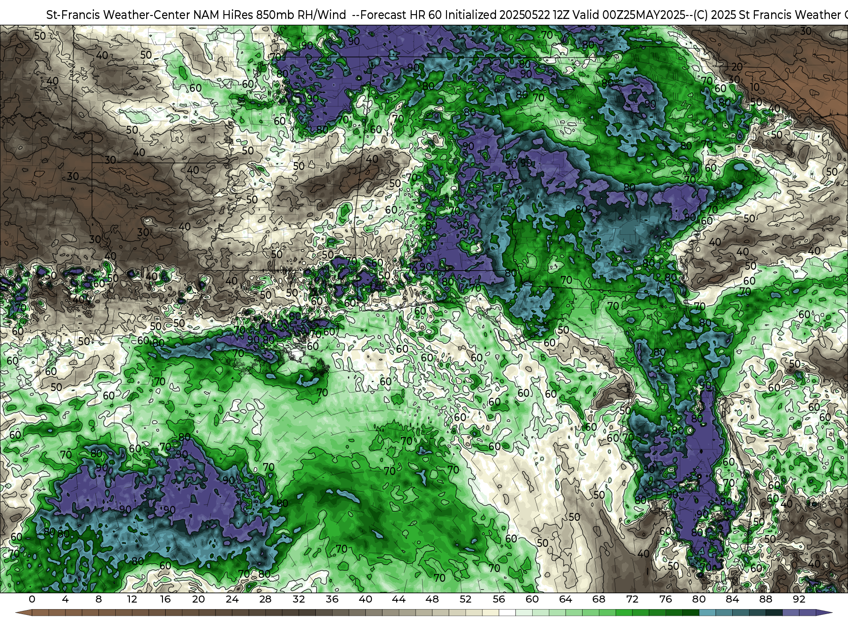Click the "84" label on the color scale
The image size is (848, 618).
pos(732,599)
